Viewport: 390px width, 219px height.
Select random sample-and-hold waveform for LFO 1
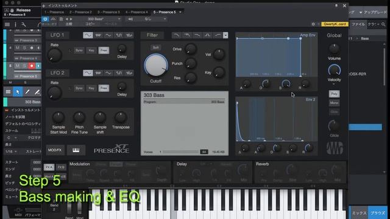[129, 35]
